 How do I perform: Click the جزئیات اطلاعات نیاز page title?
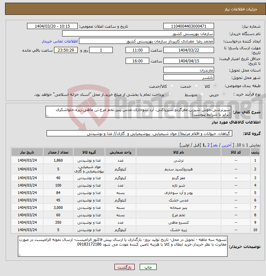click(x=241, y=9)
